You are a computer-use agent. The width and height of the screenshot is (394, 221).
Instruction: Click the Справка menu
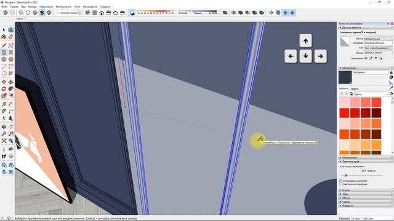pyautogui.click(x=105, y=7)
